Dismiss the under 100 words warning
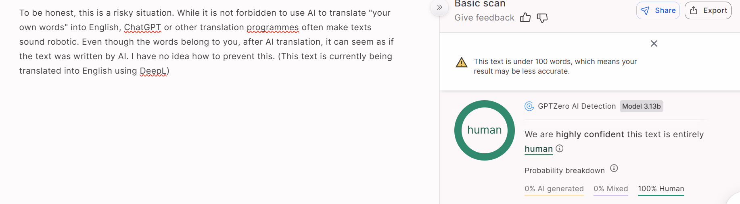Viewport: 740px width, 204px height. 654,43
